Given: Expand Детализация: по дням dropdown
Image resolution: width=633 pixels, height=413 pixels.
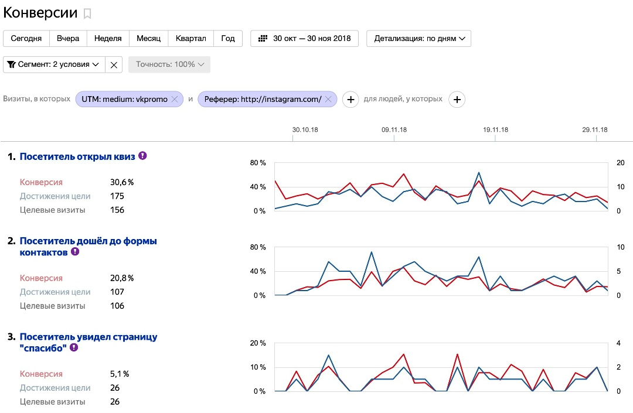Looking at the screenshot, I should tap(418, 39).
